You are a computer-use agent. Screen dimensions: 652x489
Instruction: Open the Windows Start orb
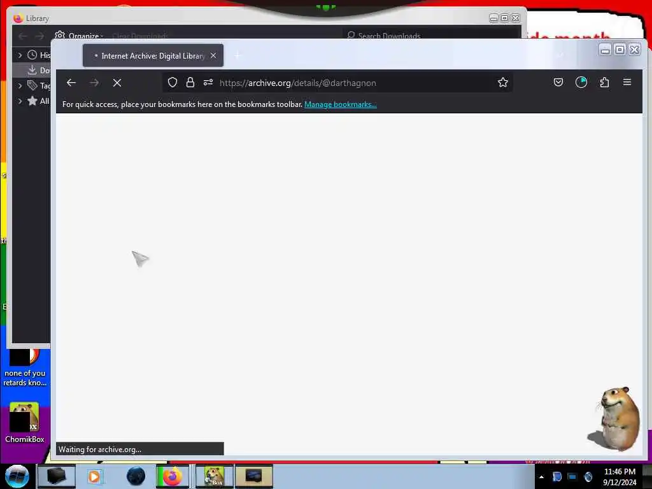coord(17,476)
